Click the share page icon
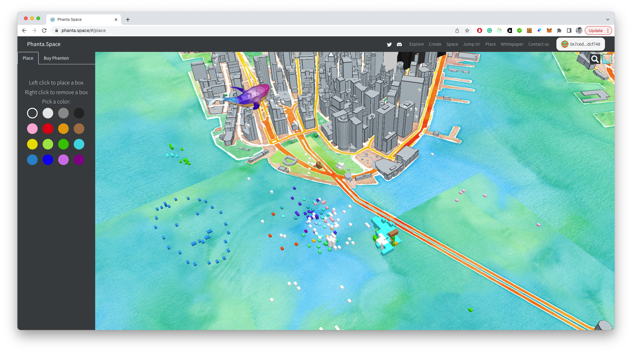This screenshot has width=632, height=353. 457,30
